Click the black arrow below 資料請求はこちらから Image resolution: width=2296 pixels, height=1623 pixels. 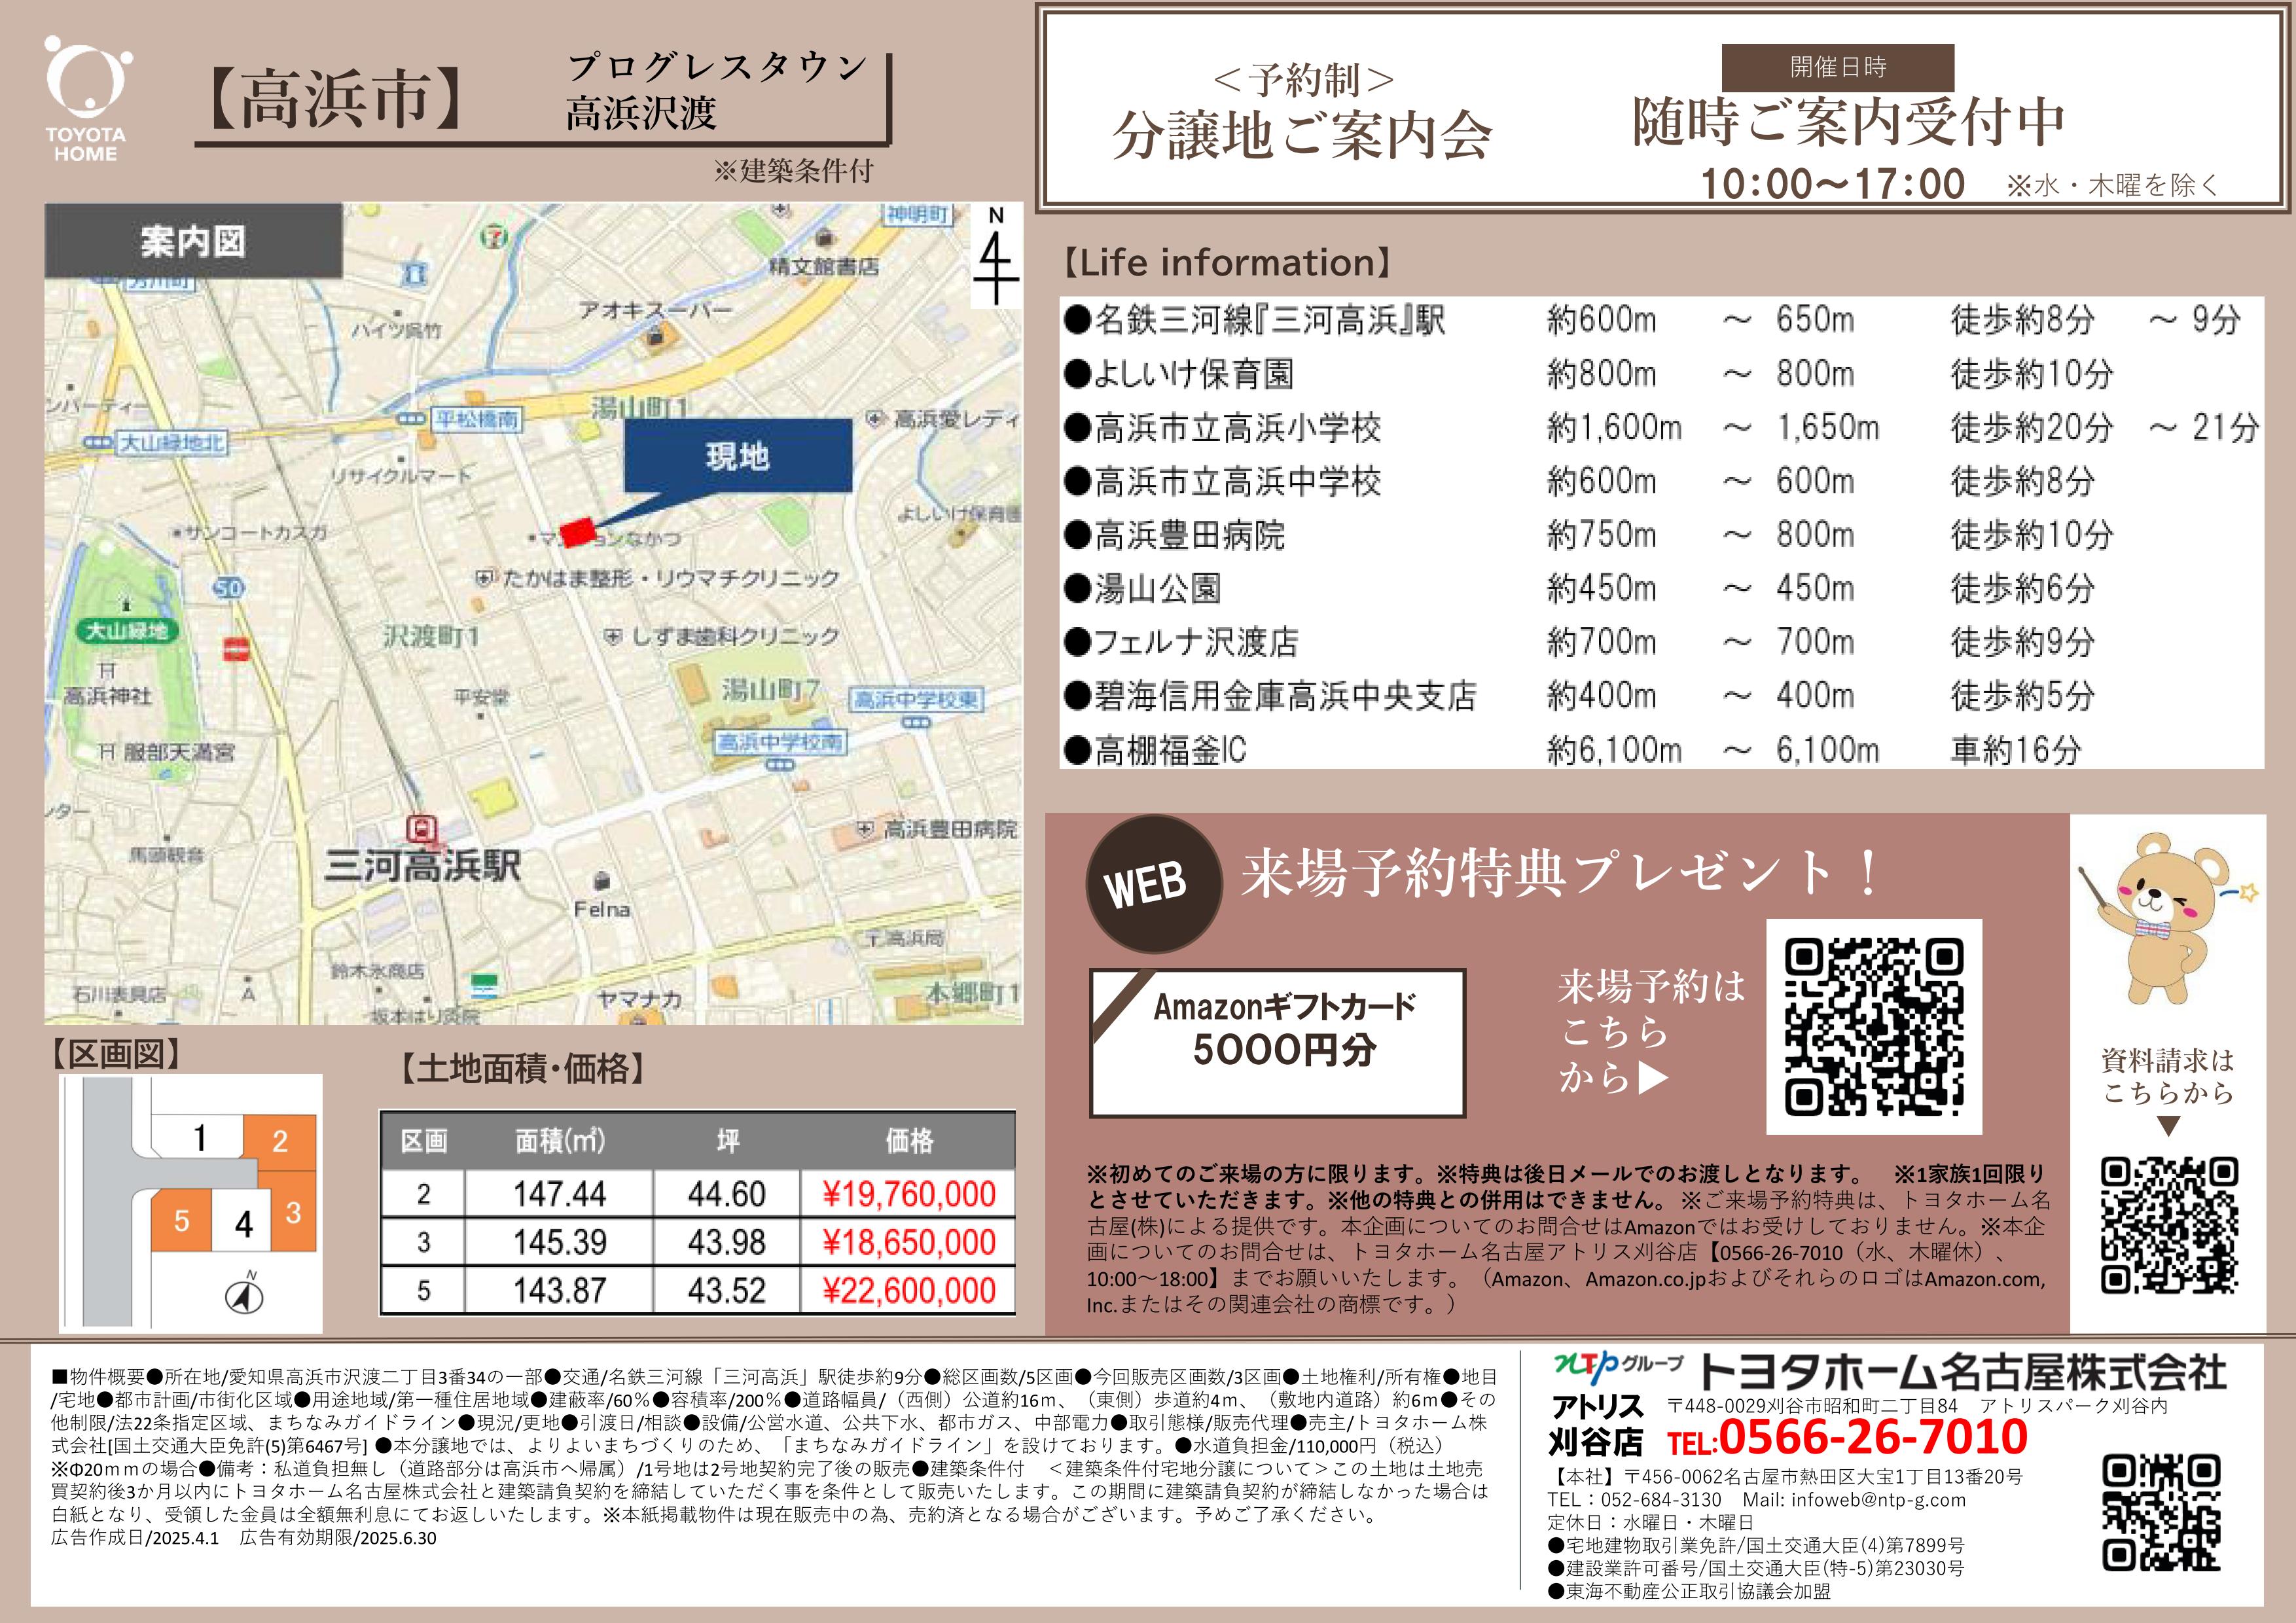pyautogui.click(x=2168, y=1126)
